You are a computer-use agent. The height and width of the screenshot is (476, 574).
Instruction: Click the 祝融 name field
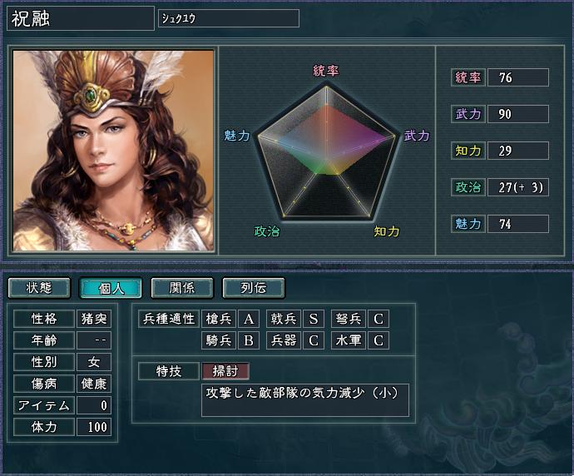click(81, 18)
